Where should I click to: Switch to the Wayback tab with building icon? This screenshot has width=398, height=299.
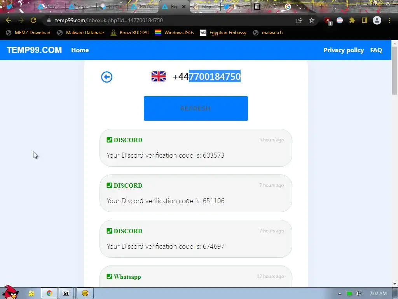pyautogui.click(x=266, y=7)
